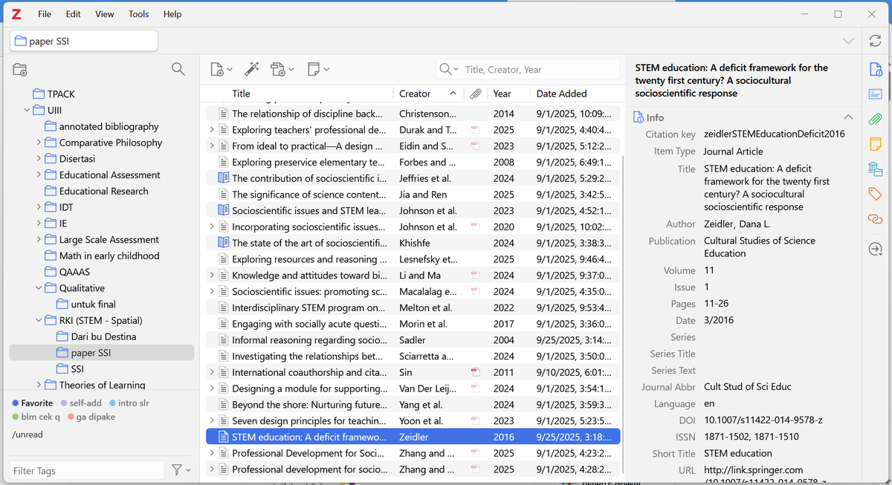Screen dimensions: 892x485
Task: Click the Zotero Z logo icon
Action: [16, 13]
